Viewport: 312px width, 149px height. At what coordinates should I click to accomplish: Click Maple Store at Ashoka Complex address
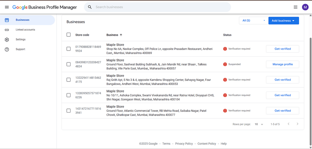[x=115, y=91]
